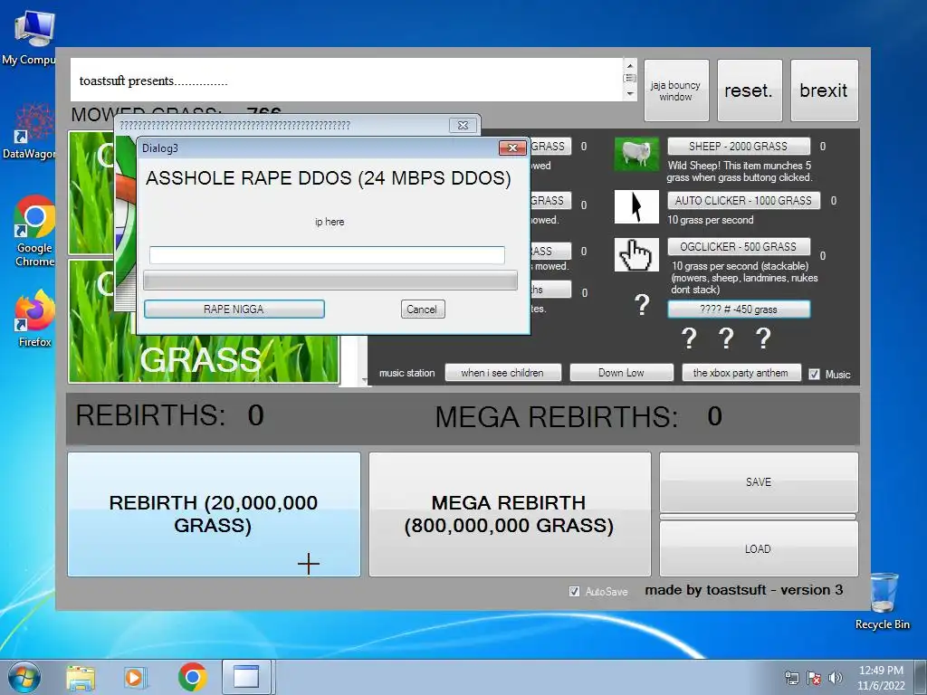Click REBIRTH (20,000,000 GRASS) button
This screenshot has width=927, height=695.
214,514
